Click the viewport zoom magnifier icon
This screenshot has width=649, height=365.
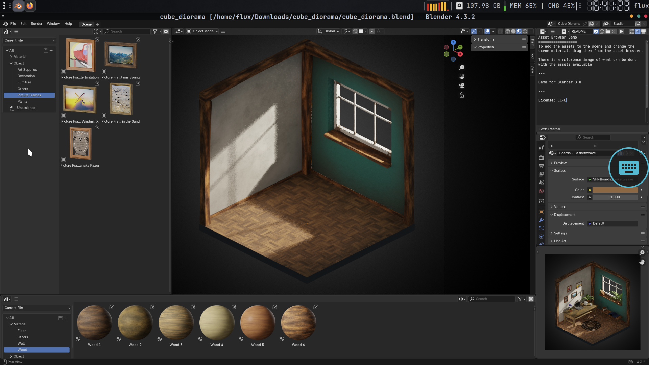[462, 68]
